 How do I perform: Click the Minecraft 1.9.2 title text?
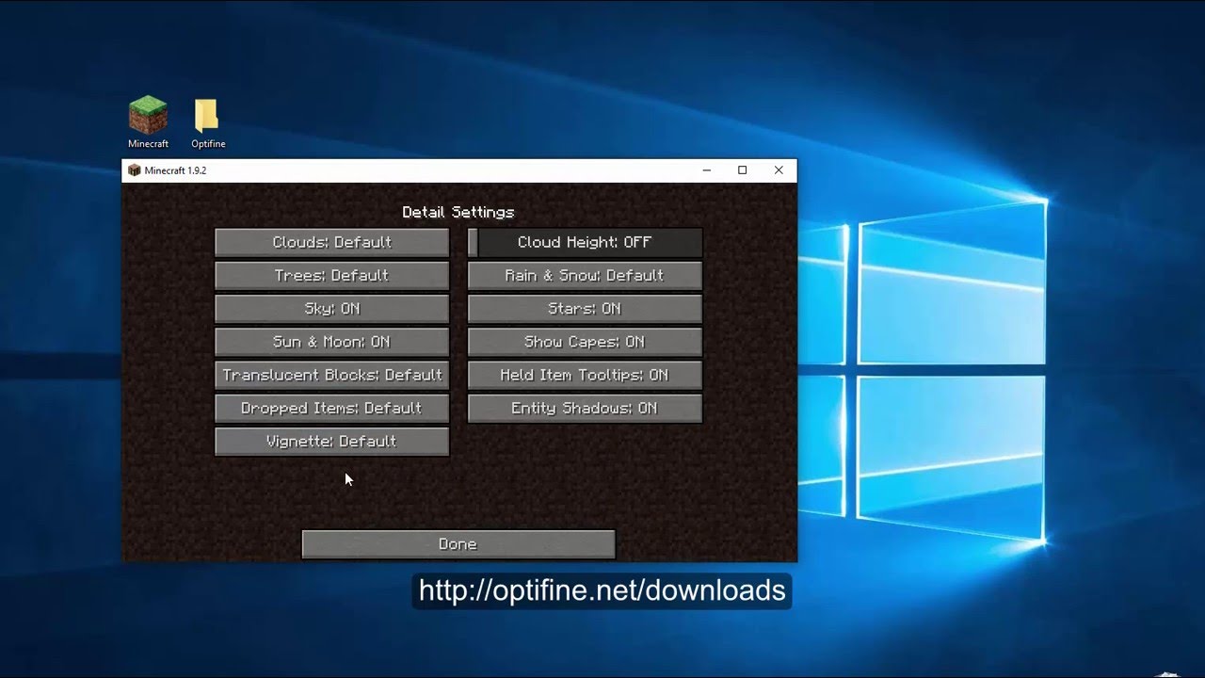tap(175, 170)
